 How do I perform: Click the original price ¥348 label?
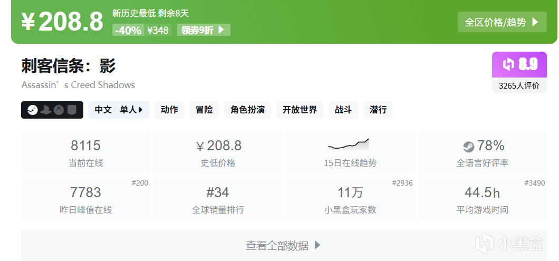(x=158, y=30)
